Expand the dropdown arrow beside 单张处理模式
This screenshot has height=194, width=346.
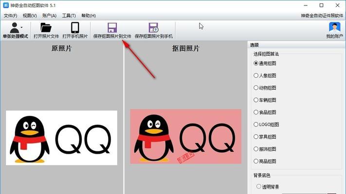tap(21, 28)
